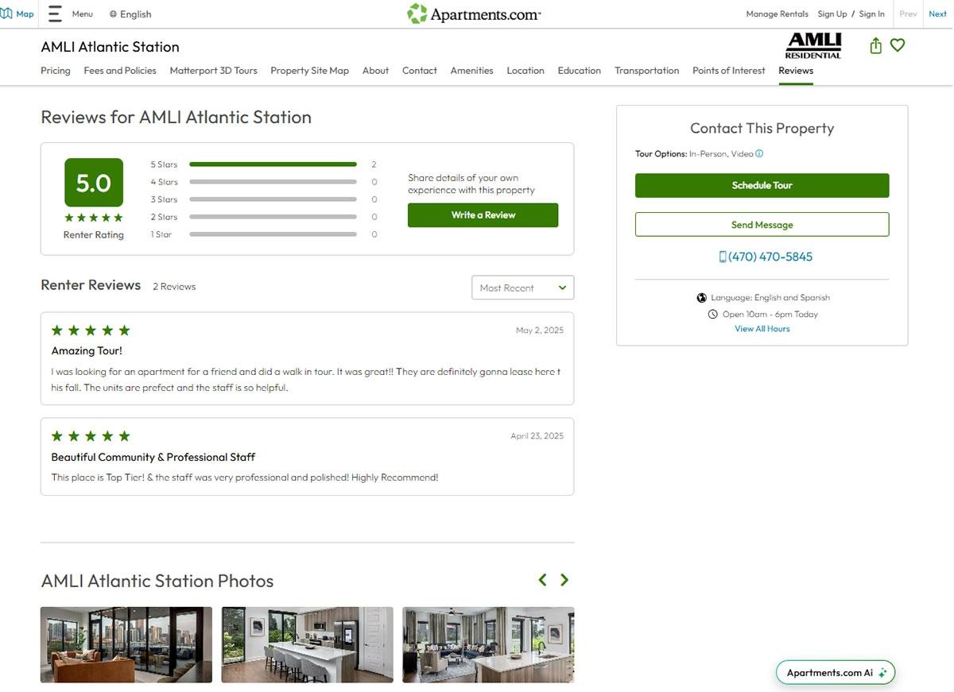Go to Next property listing
This screenshot has width=954, height=692.
tap(938, 14)
